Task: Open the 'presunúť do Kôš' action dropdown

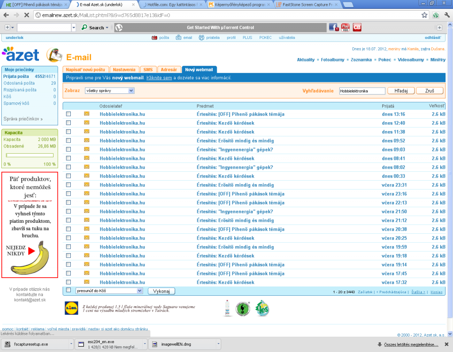Action: [x=109, y=291]
